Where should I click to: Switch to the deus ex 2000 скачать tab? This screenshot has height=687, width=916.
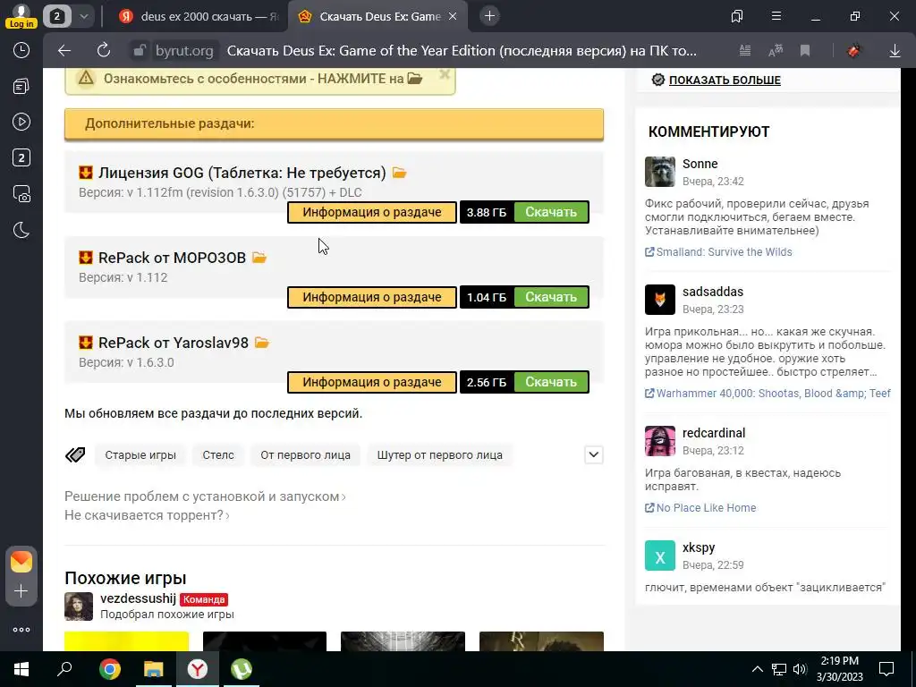(199, 16)
